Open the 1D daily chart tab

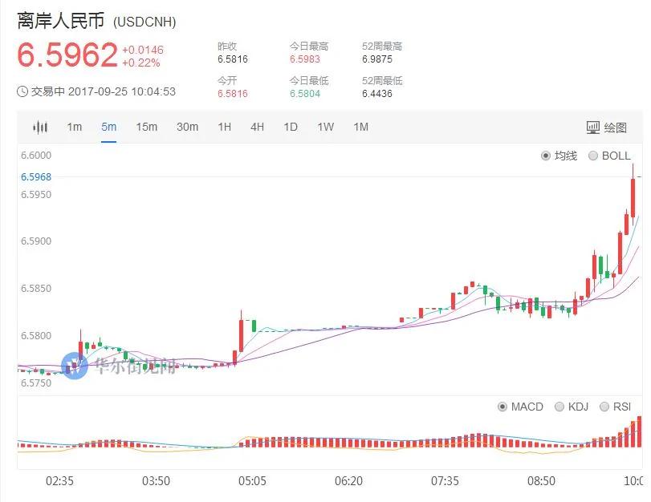tap(291, 127)
